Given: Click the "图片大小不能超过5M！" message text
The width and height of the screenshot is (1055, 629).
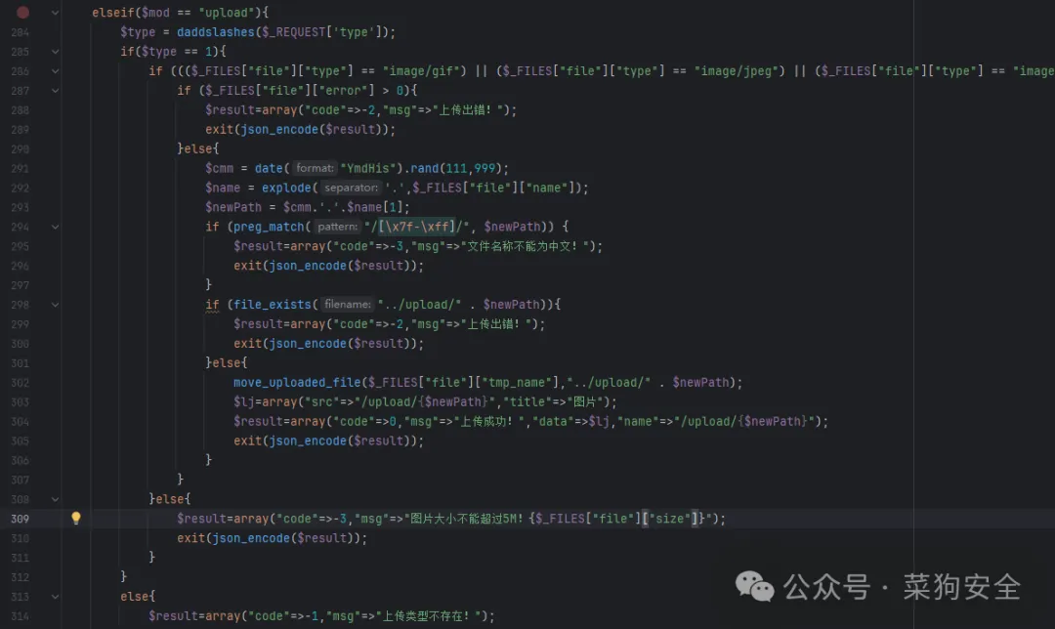Looking at the screenshot, I should 466,519.
